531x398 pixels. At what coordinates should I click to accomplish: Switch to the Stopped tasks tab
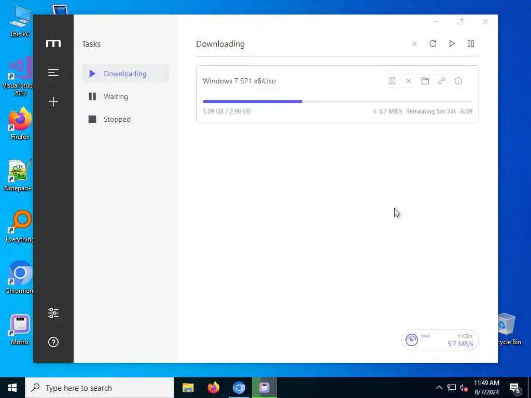coord(125,119)
